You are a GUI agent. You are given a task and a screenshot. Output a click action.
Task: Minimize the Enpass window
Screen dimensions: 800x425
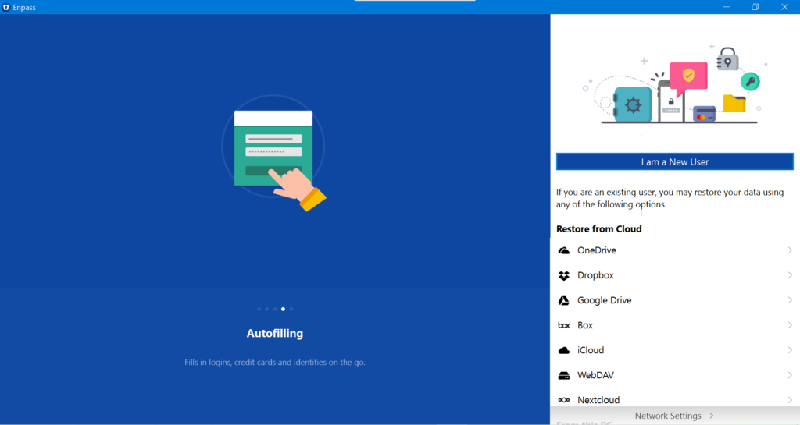[x=726, y=7]
